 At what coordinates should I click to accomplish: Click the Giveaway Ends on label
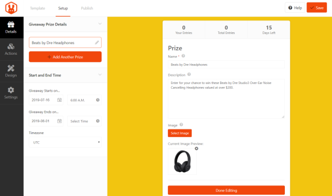44,112
